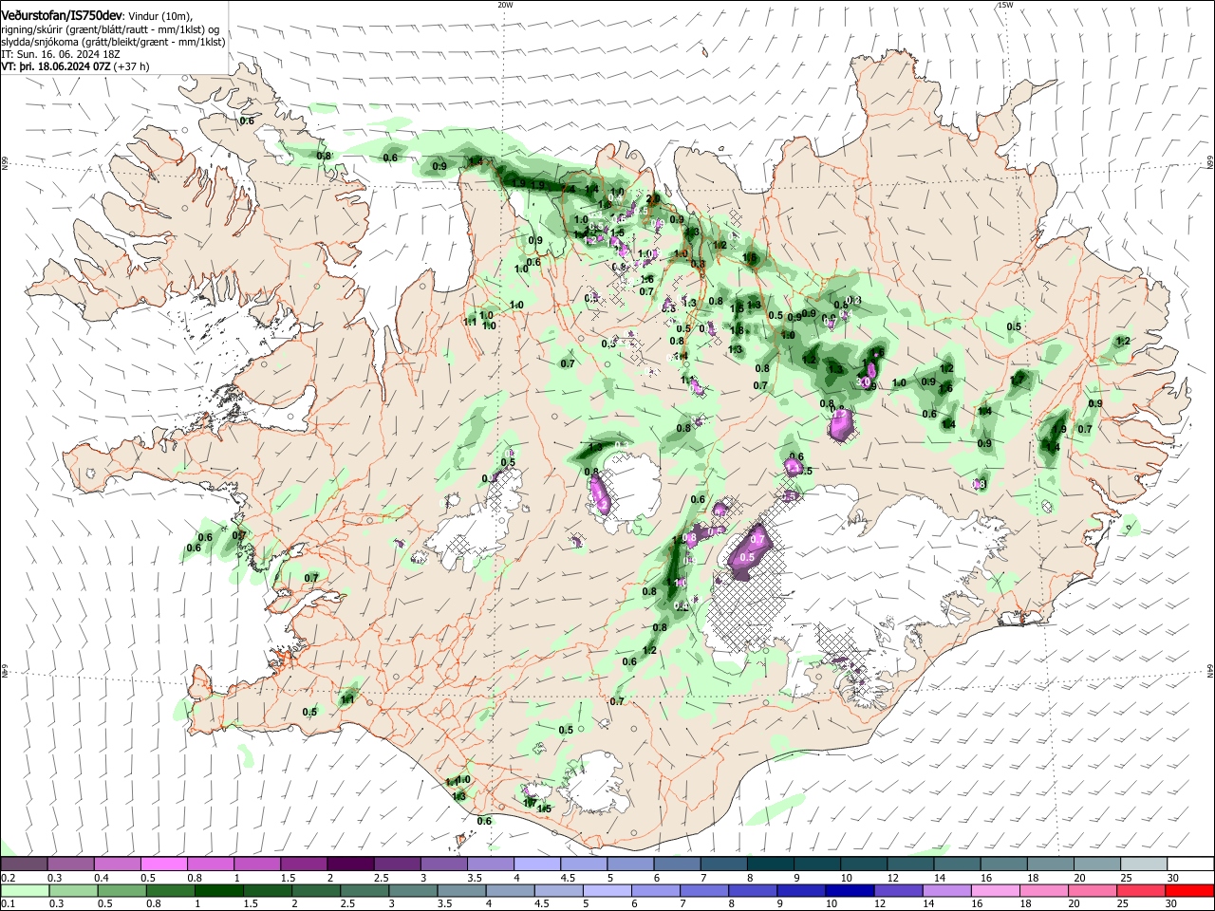Select the orchid 0.4 snow legend swatch
Screen dimensions: 1215x911
(117, 865)
